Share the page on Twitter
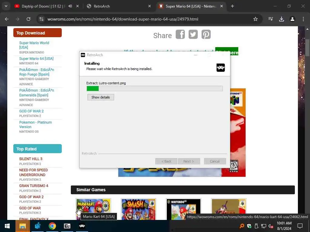The height and width of the screenshot is (232, 310). 193,34
